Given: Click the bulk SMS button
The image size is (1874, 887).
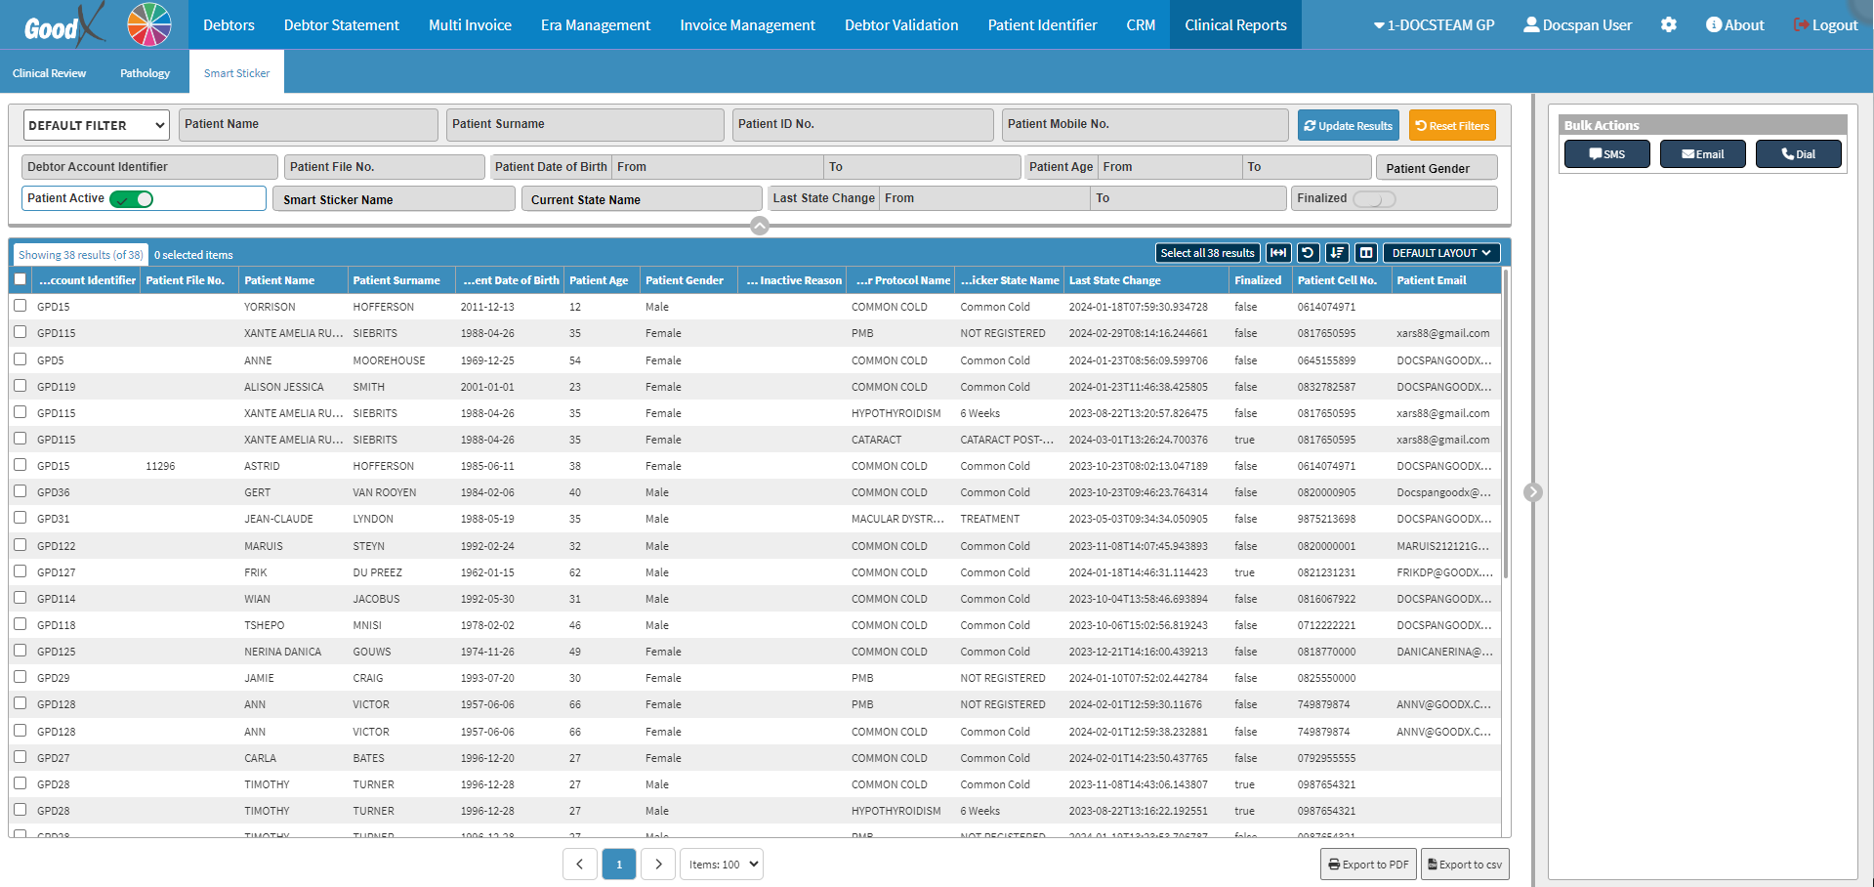Looking at the screenshot, I should [1606, 154].
